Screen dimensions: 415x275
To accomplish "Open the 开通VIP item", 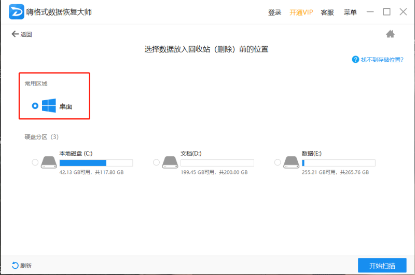I will [x=301, y=12].
